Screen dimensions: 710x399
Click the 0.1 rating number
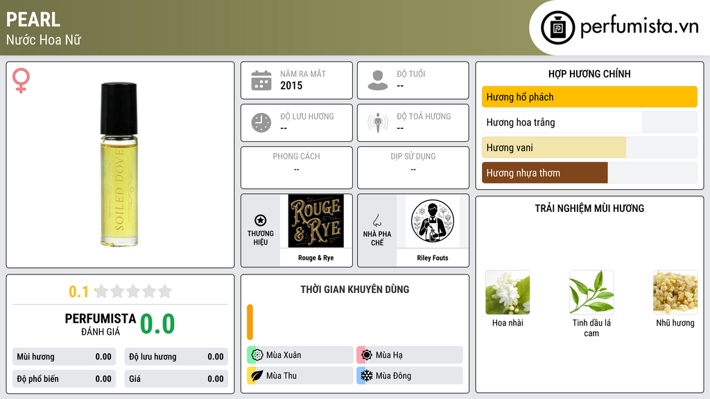(78, 292)
